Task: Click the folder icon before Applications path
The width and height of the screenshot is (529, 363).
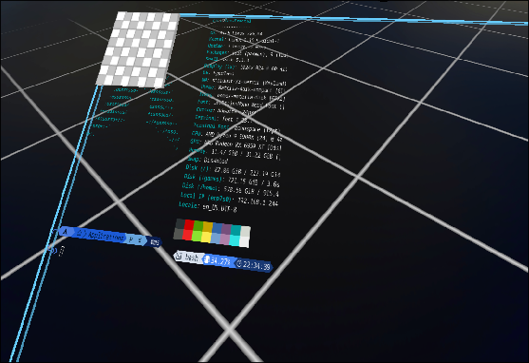Action: tap(80, 233)
